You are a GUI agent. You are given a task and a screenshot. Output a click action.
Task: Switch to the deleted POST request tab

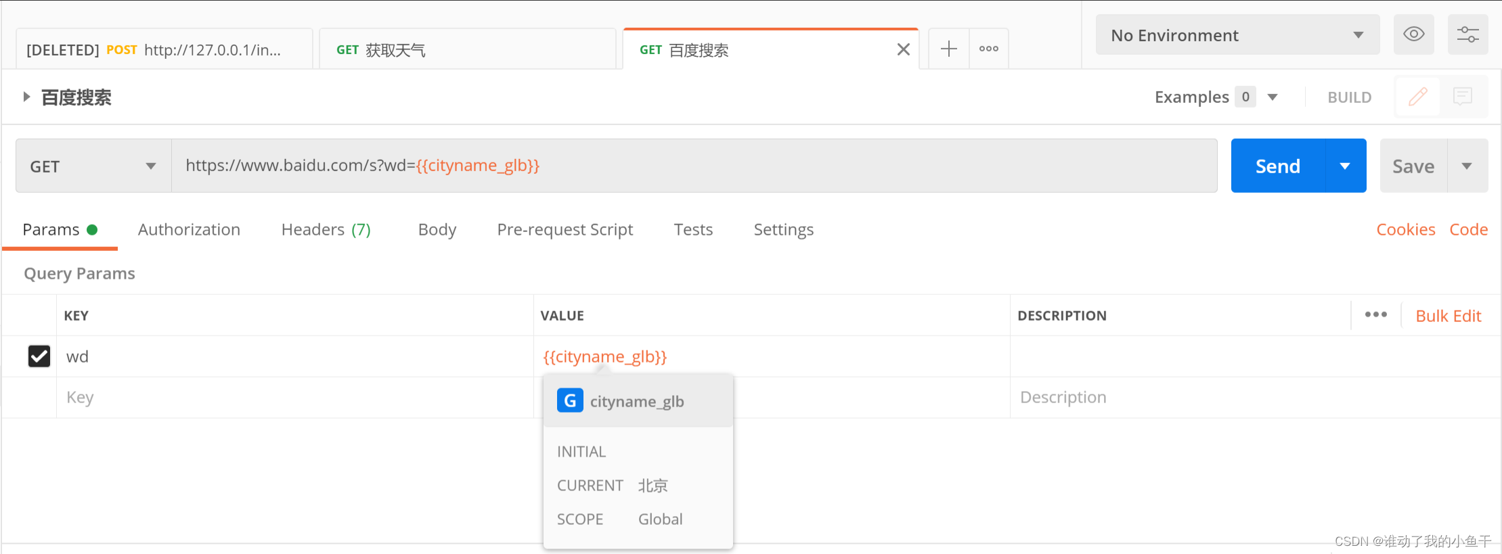coord(164,49)
